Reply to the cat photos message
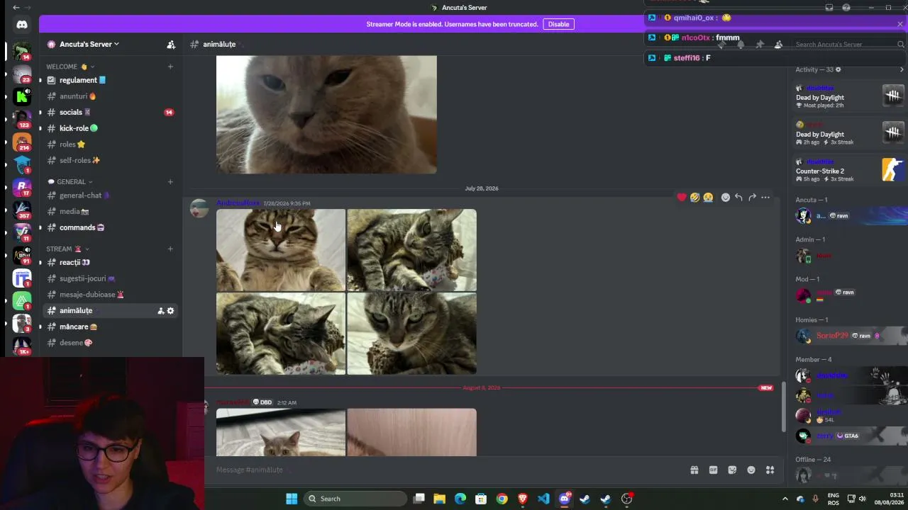Viewport: 908px width, 510px height. (x=738, y=198)
